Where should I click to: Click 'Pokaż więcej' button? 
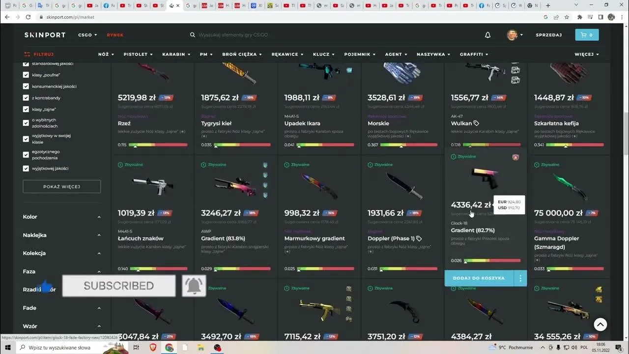coord(62,186)
